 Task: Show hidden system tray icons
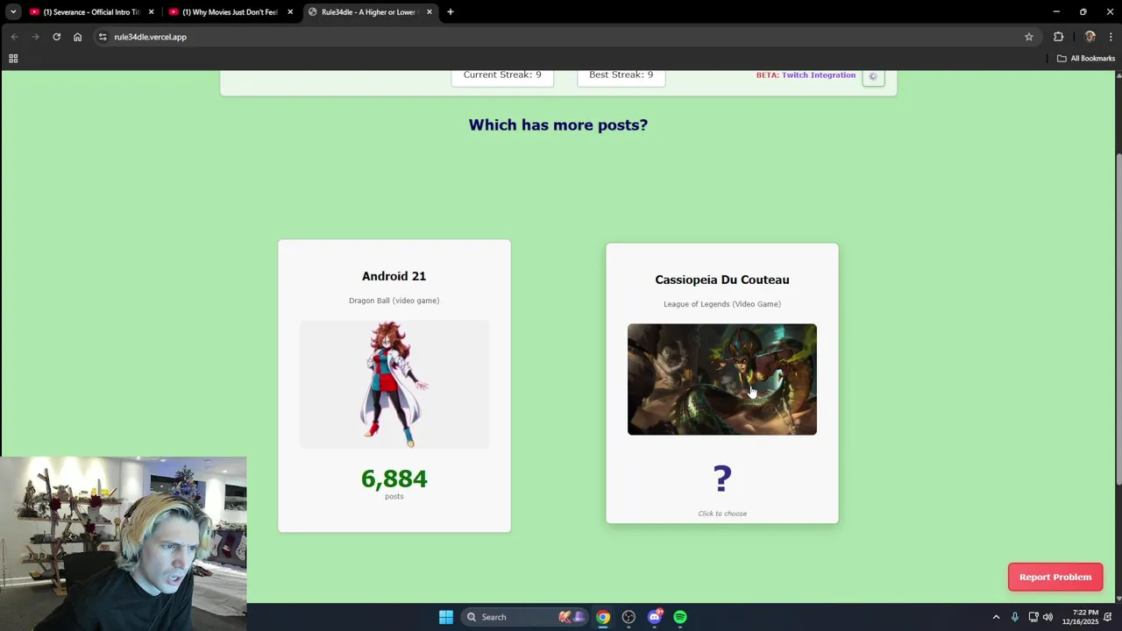coord(996,617)
